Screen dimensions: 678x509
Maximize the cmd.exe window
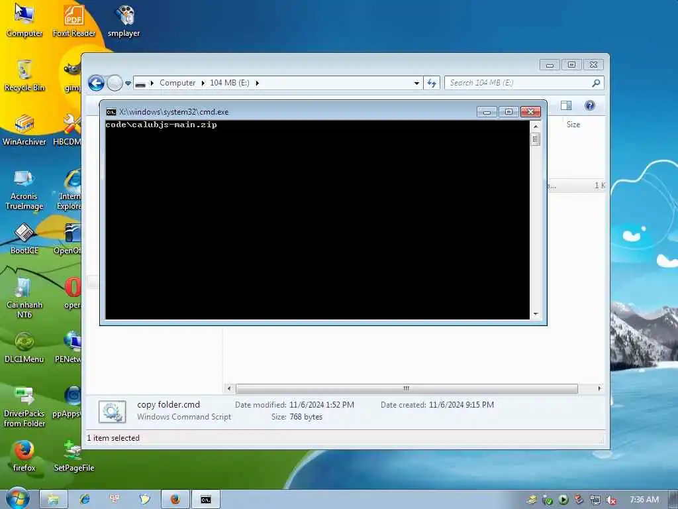coord(508,111)
